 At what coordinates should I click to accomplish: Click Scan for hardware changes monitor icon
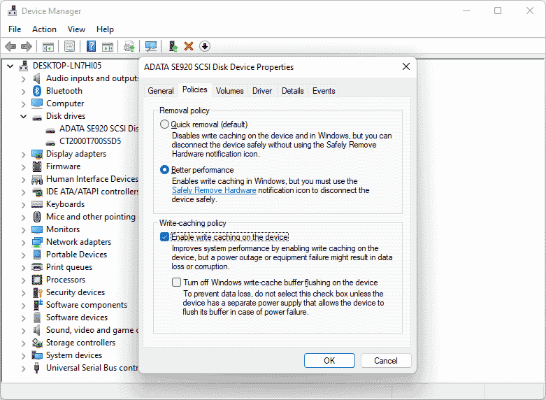[151, 46]
